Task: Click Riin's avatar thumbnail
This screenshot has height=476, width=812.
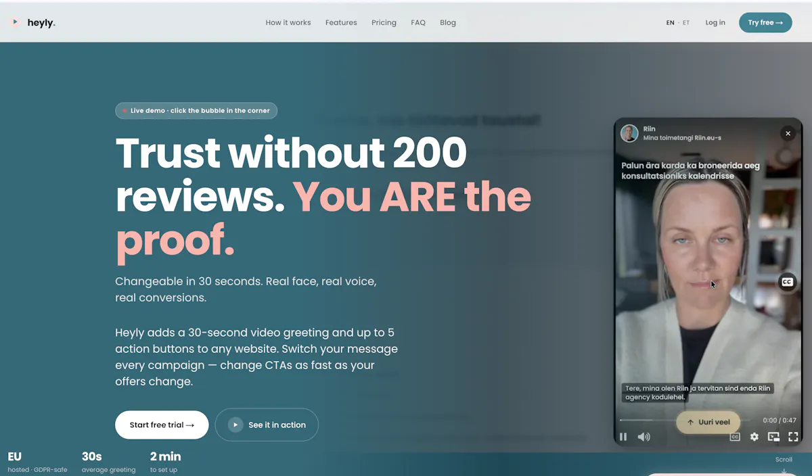Action: coord(629,133)
